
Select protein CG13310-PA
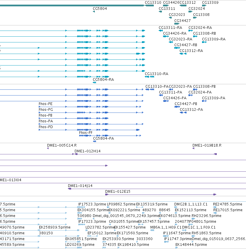[x=157, y=87]
